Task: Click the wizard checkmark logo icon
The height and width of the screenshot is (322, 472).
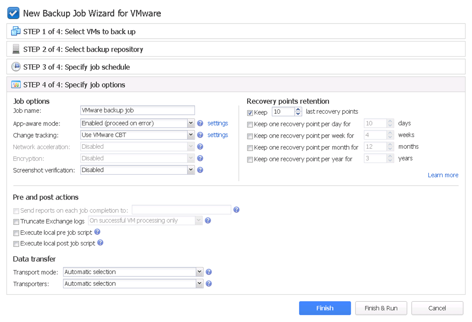Action: (x=13, y=13)
